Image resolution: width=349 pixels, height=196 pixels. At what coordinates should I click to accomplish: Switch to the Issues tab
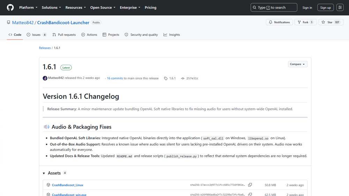(37, 34)
